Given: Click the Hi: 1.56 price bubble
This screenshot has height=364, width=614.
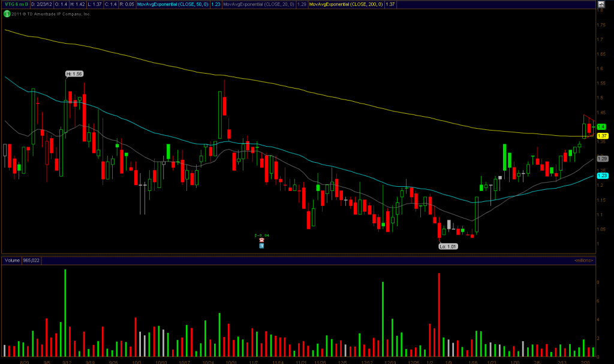Looking at the screenshot, I should click(x=74, y=74).
